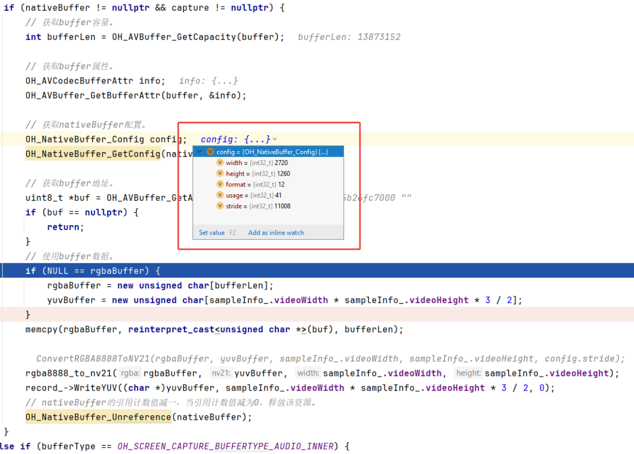Collapse the config node in debugger popup
Screen dimensions: 634x454
click(x=200, y=152)
